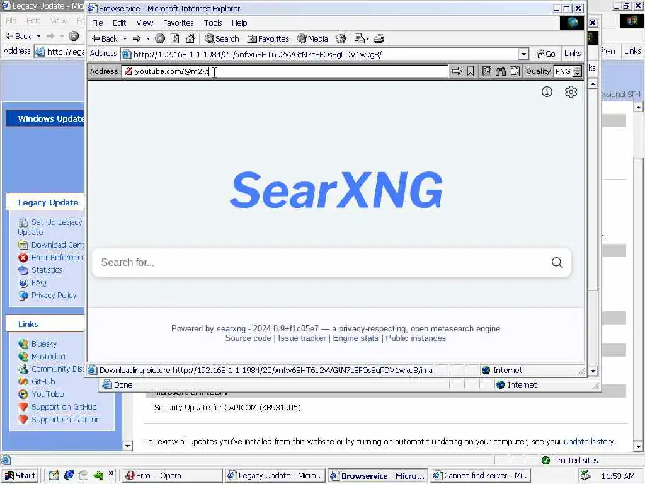This screenshot has width=645, height=484.
Task: Click Show Desktop quick launch icon
Action: tap(54, 475)
